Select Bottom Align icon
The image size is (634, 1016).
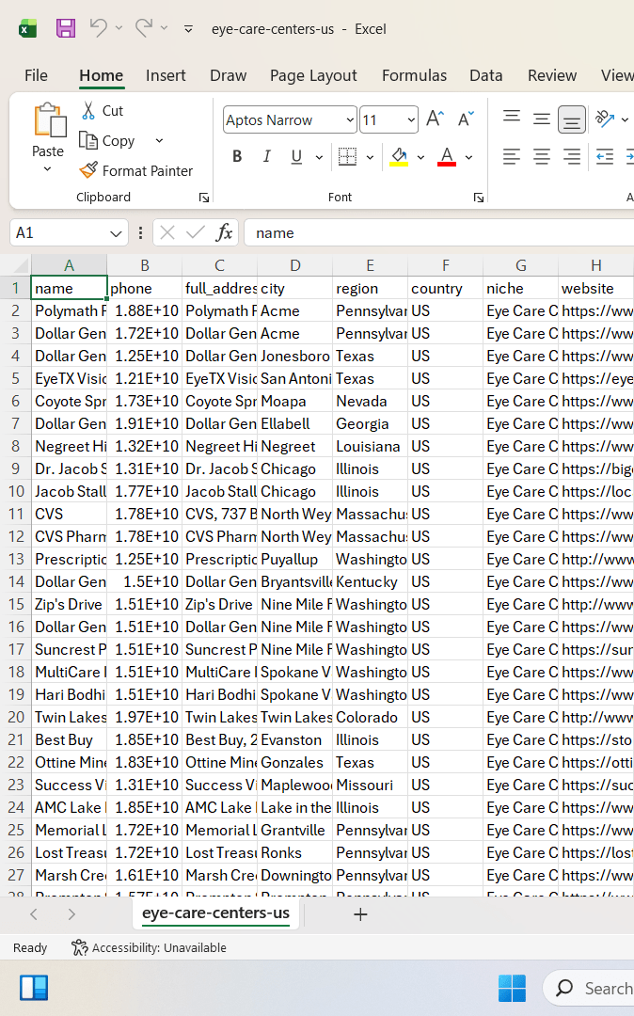571,119
